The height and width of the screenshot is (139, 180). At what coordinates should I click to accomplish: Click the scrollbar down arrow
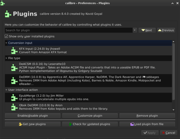173,110
